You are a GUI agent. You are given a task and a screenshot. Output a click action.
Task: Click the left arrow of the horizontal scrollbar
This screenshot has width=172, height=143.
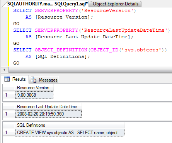point(4,70)
